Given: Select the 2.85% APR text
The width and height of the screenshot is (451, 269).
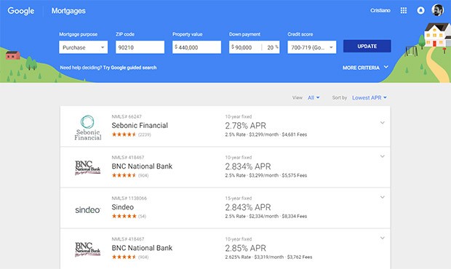Looking at the screenshot, I should 246,248.
